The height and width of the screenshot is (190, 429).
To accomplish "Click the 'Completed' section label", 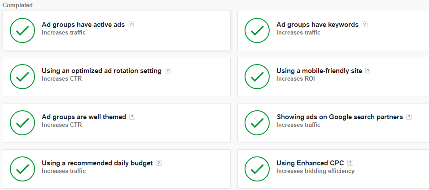I will tap(18, 5).
